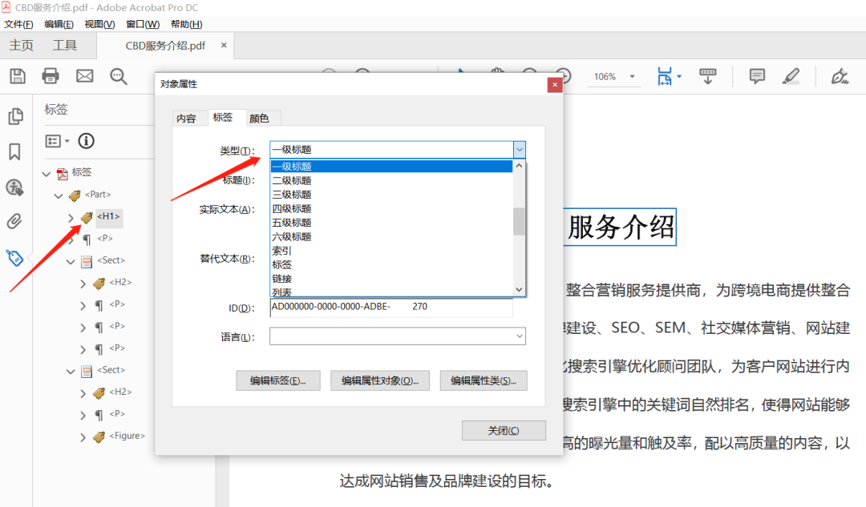Select 二级标题 from the type list

coord(292,180)
